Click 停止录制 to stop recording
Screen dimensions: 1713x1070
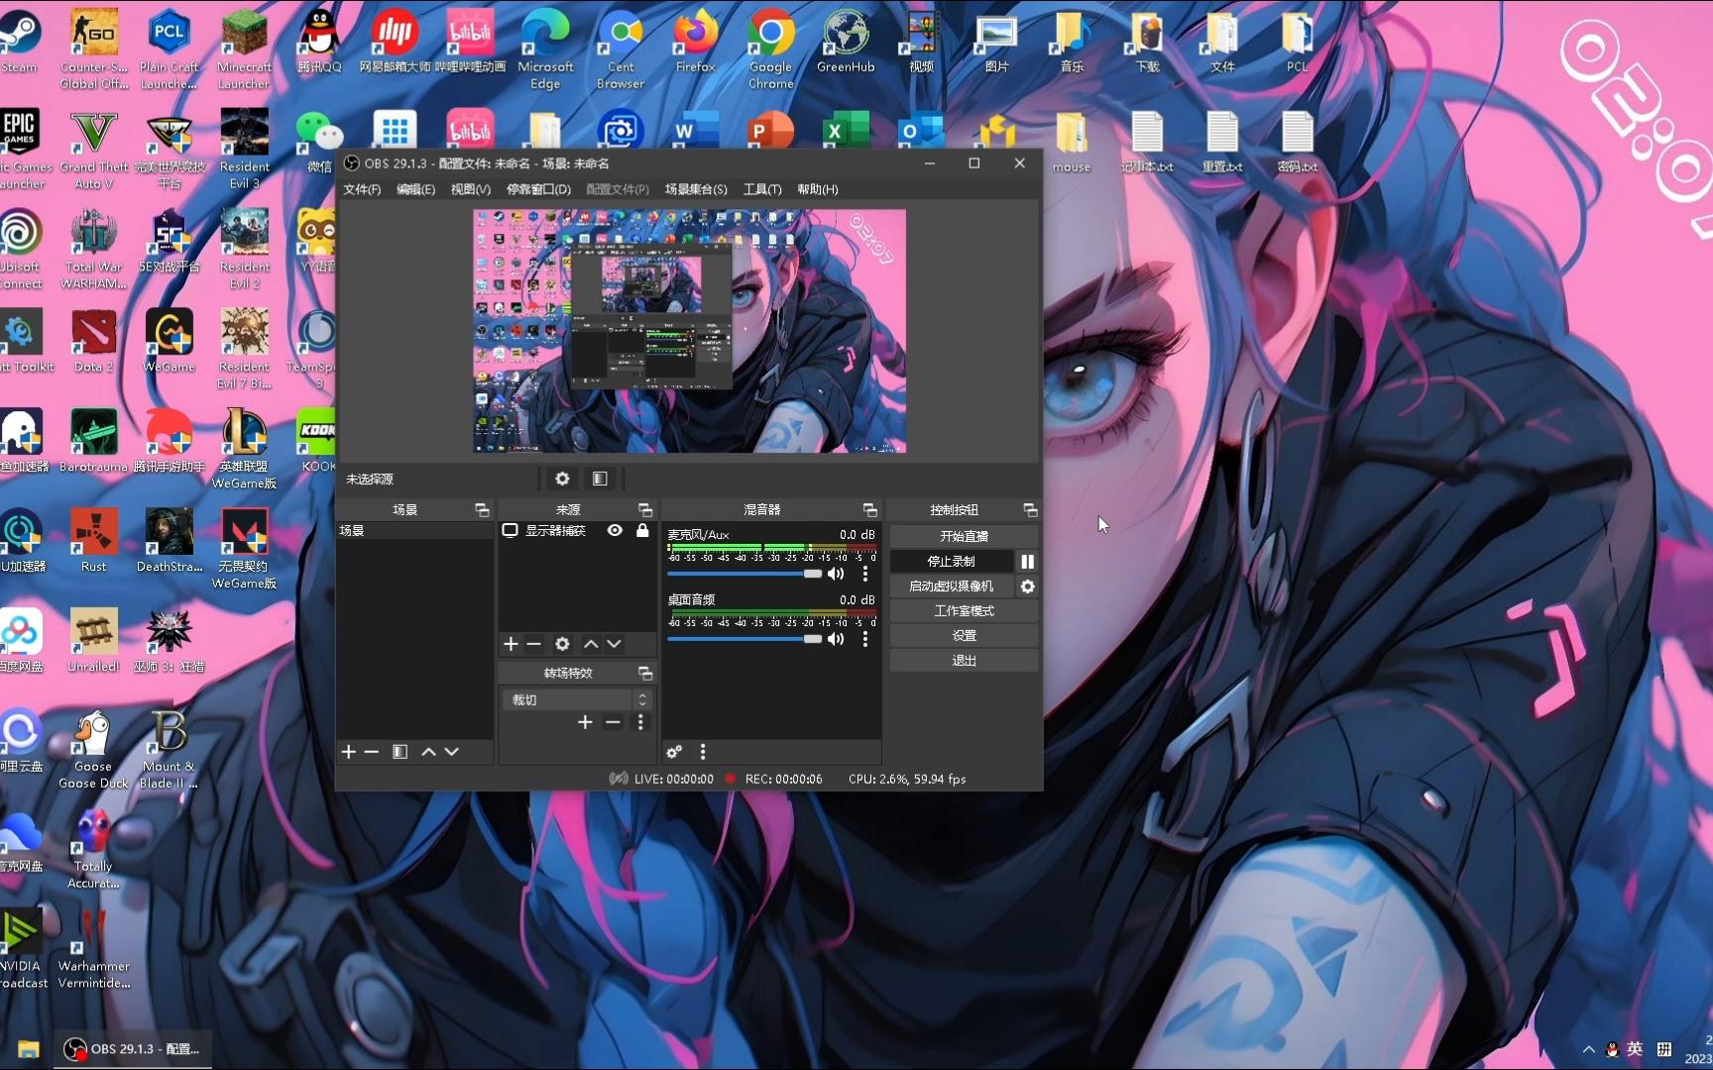click(952, 562)
